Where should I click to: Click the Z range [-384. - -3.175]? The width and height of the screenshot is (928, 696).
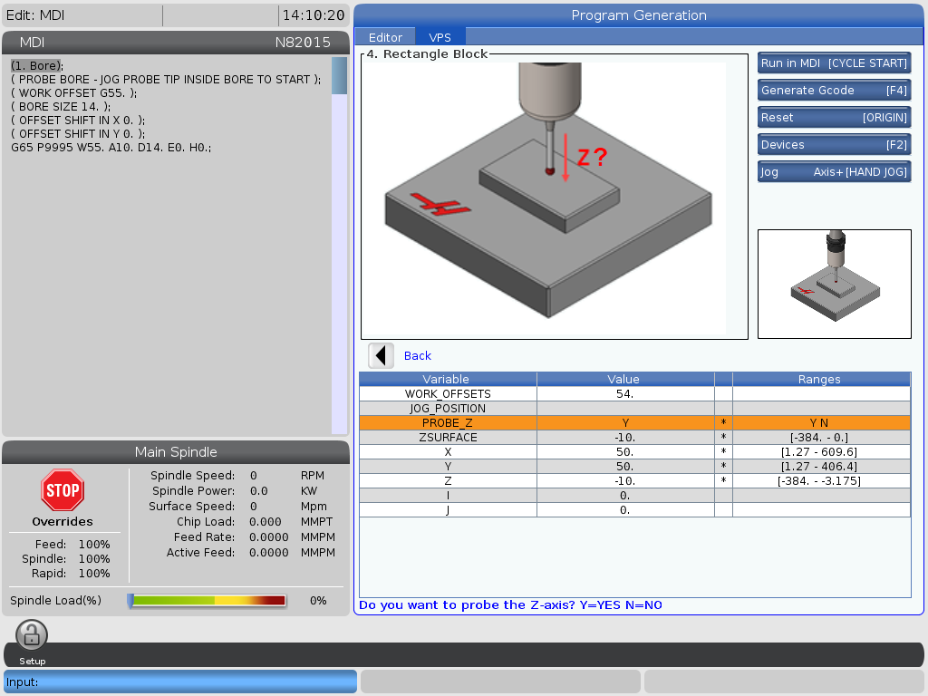pyautogui.click(x=821, y=481)
